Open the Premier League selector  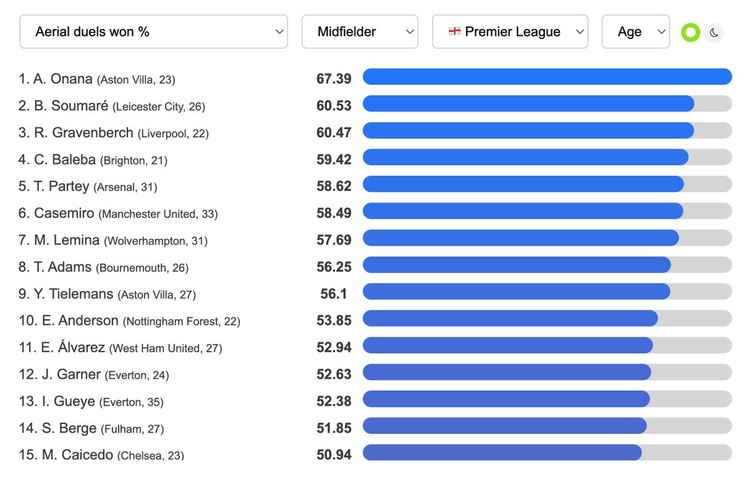pos(510,32)
